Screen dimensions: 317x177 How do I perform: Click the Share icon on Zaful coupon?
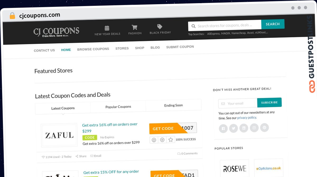pos(77,156)
